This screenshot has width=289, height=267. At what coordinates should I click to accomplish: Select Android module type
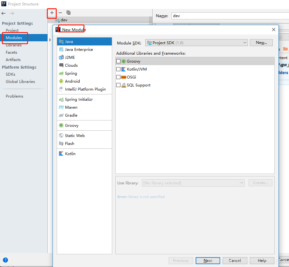coord(84,81)
